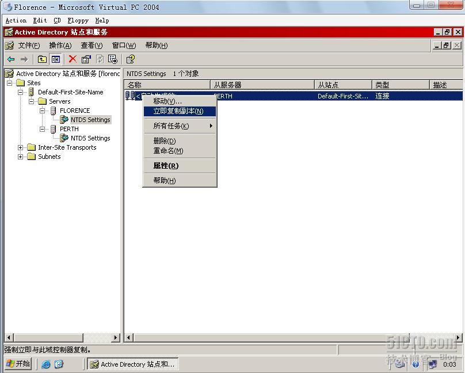
Task: Collapse the FLORENCE server node
Action: point(43,111)
